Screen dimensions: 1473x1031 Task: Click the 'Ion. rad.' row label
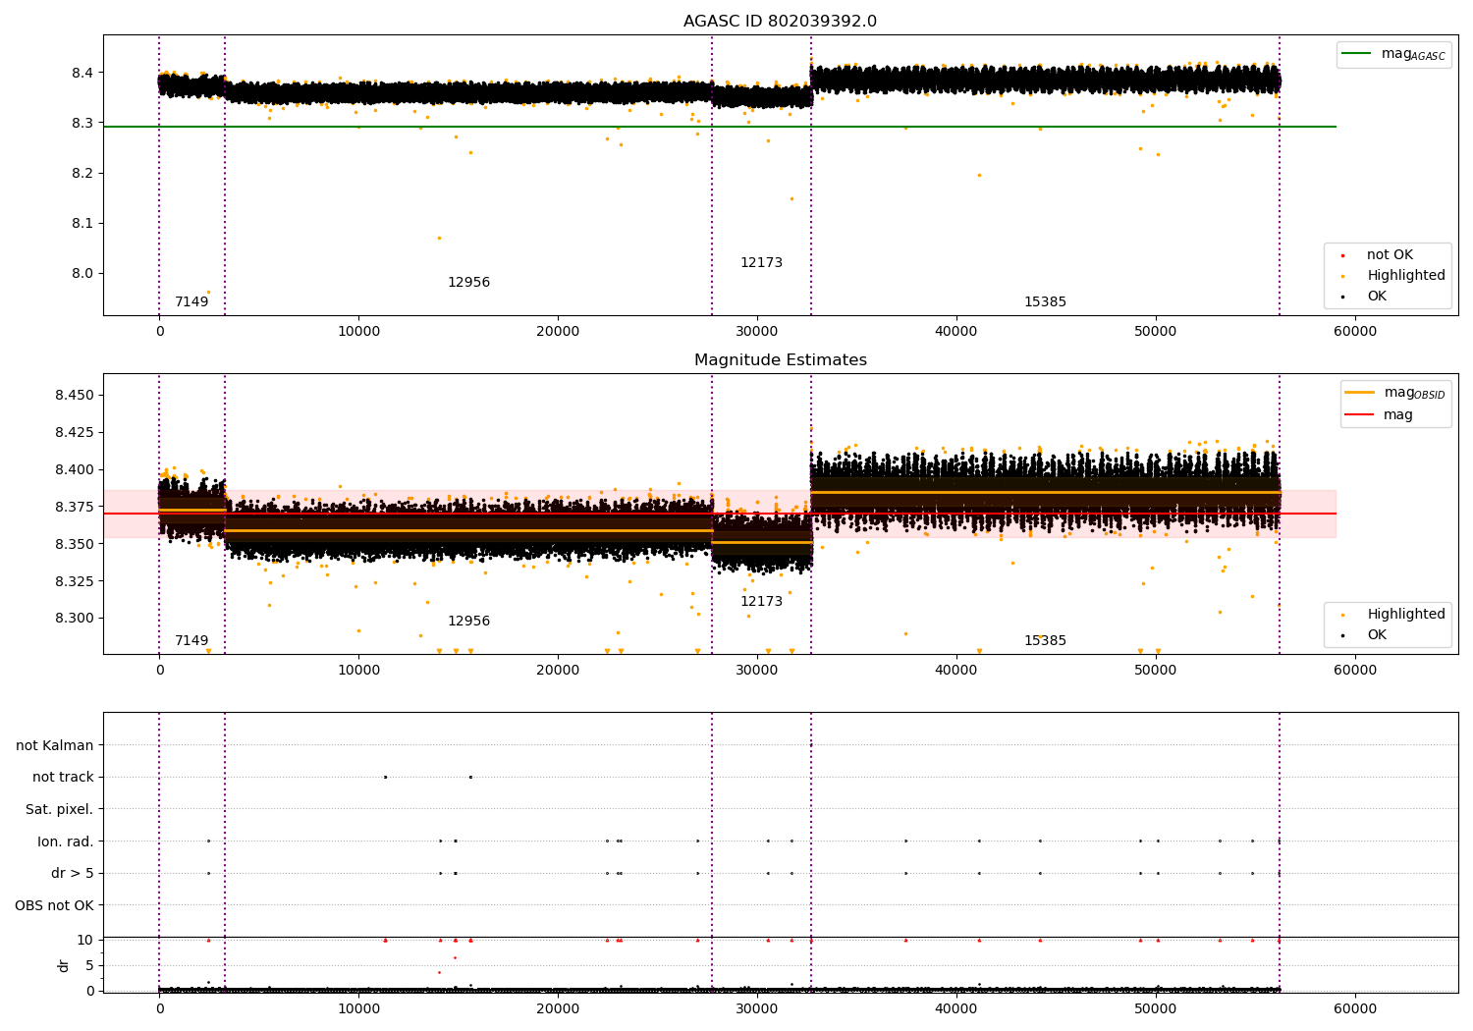coord(66,841)
